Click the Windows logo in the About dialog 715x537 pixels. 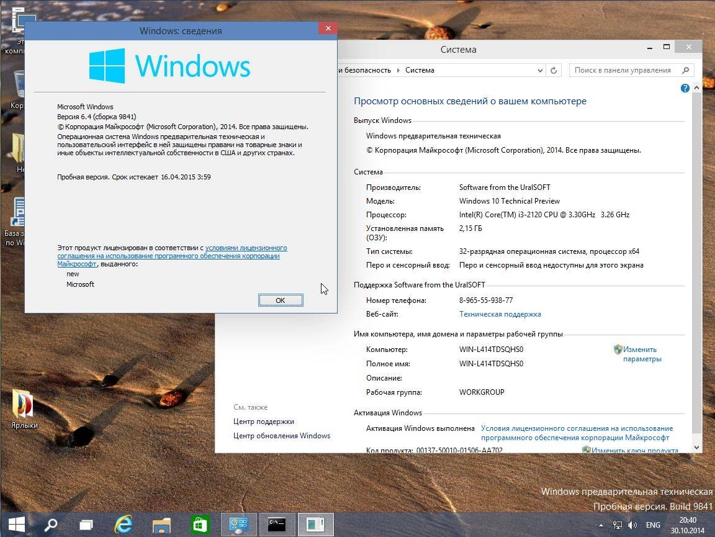[107, 66]
